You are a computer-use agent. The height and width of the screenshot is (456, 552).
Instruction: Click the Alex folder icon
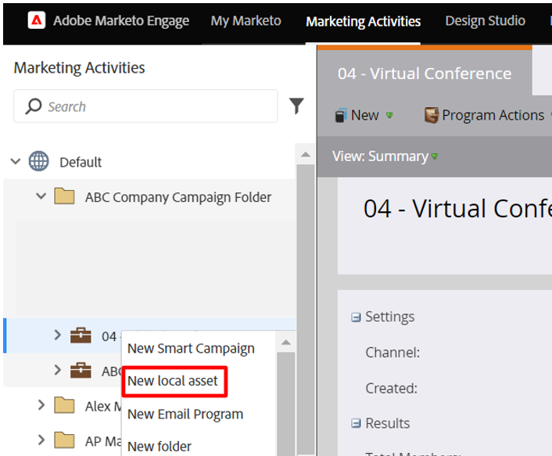click(x=64, y=405)
